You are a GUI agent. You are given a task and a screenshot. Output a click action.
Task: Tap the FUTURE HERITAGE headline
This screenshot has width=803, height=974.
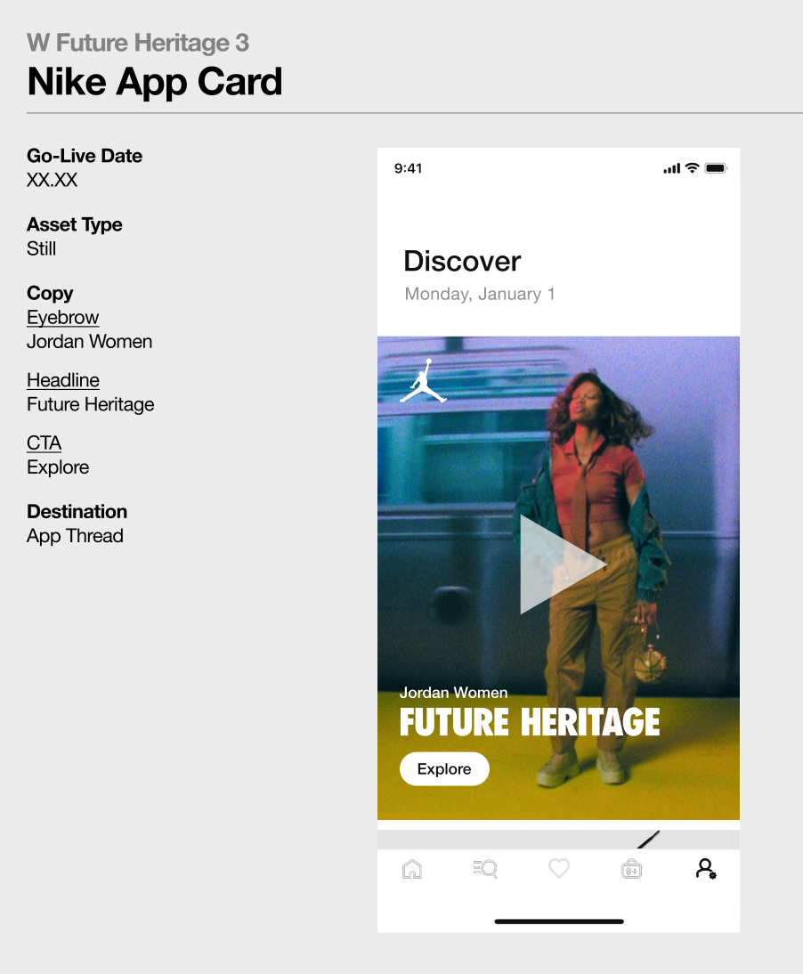(x=530, y=722)
